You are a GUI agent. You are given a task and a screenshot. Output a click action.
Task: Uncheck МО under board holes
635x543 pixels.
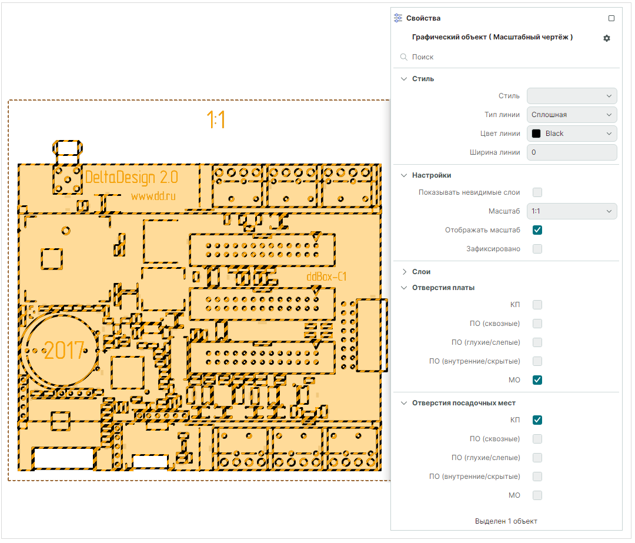click(537, 380)
